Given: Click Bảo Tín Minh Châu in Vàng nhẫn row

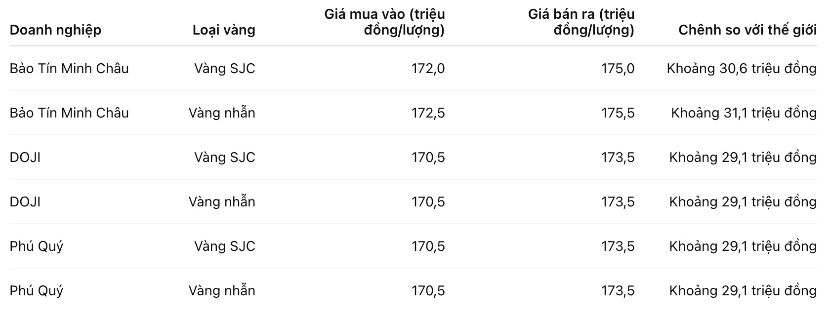Looking at the screenshot, I should pos(69,113).
